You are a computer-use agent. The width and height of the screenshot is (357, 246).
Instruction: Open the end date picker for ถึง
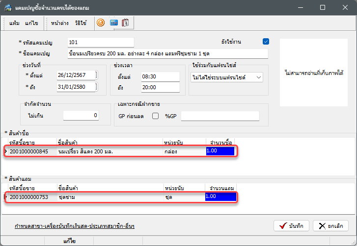tap(96, 87)
